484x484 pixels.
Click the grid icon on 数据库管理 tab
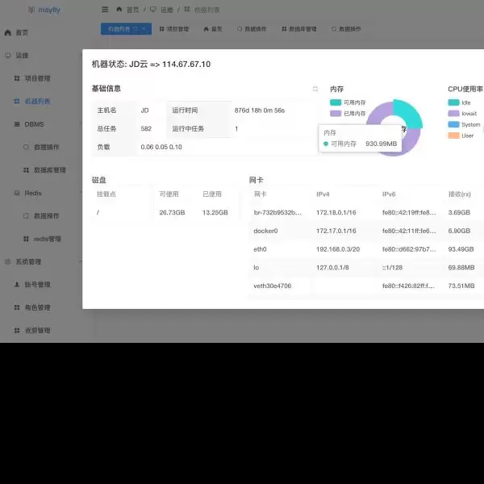point(284,29)
